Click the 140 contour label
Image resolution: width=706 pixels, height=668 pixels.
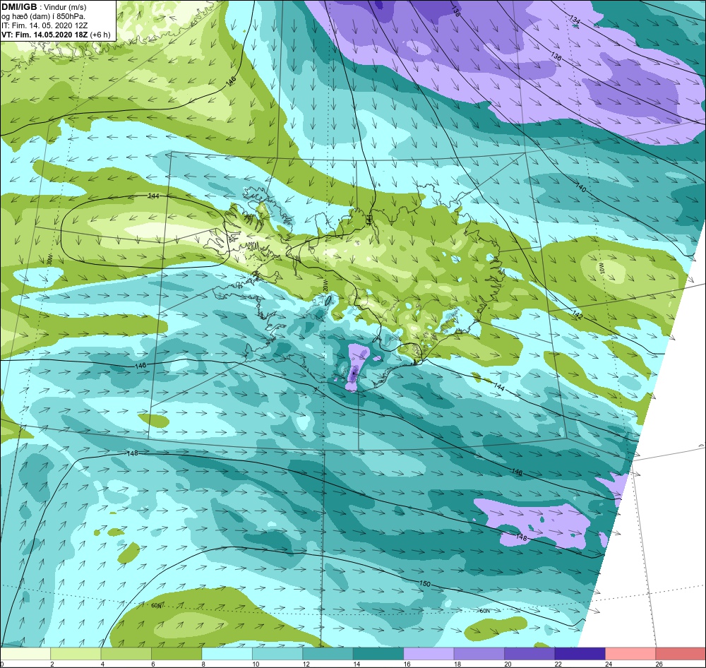click(581, 188)
